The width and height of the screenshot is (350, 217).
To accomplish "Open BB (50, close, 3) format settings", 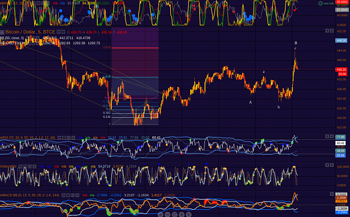I will pos(32,38).
